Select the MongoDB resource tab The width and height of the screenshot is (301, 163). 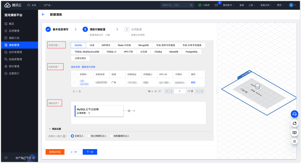[144, 45]
